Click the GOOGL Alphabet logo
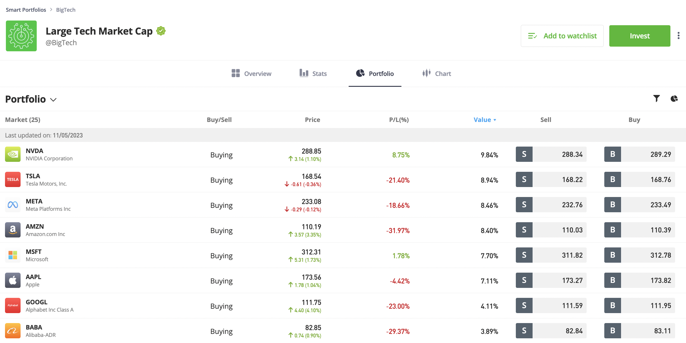686x343 pixels. [x=13, y=305]
